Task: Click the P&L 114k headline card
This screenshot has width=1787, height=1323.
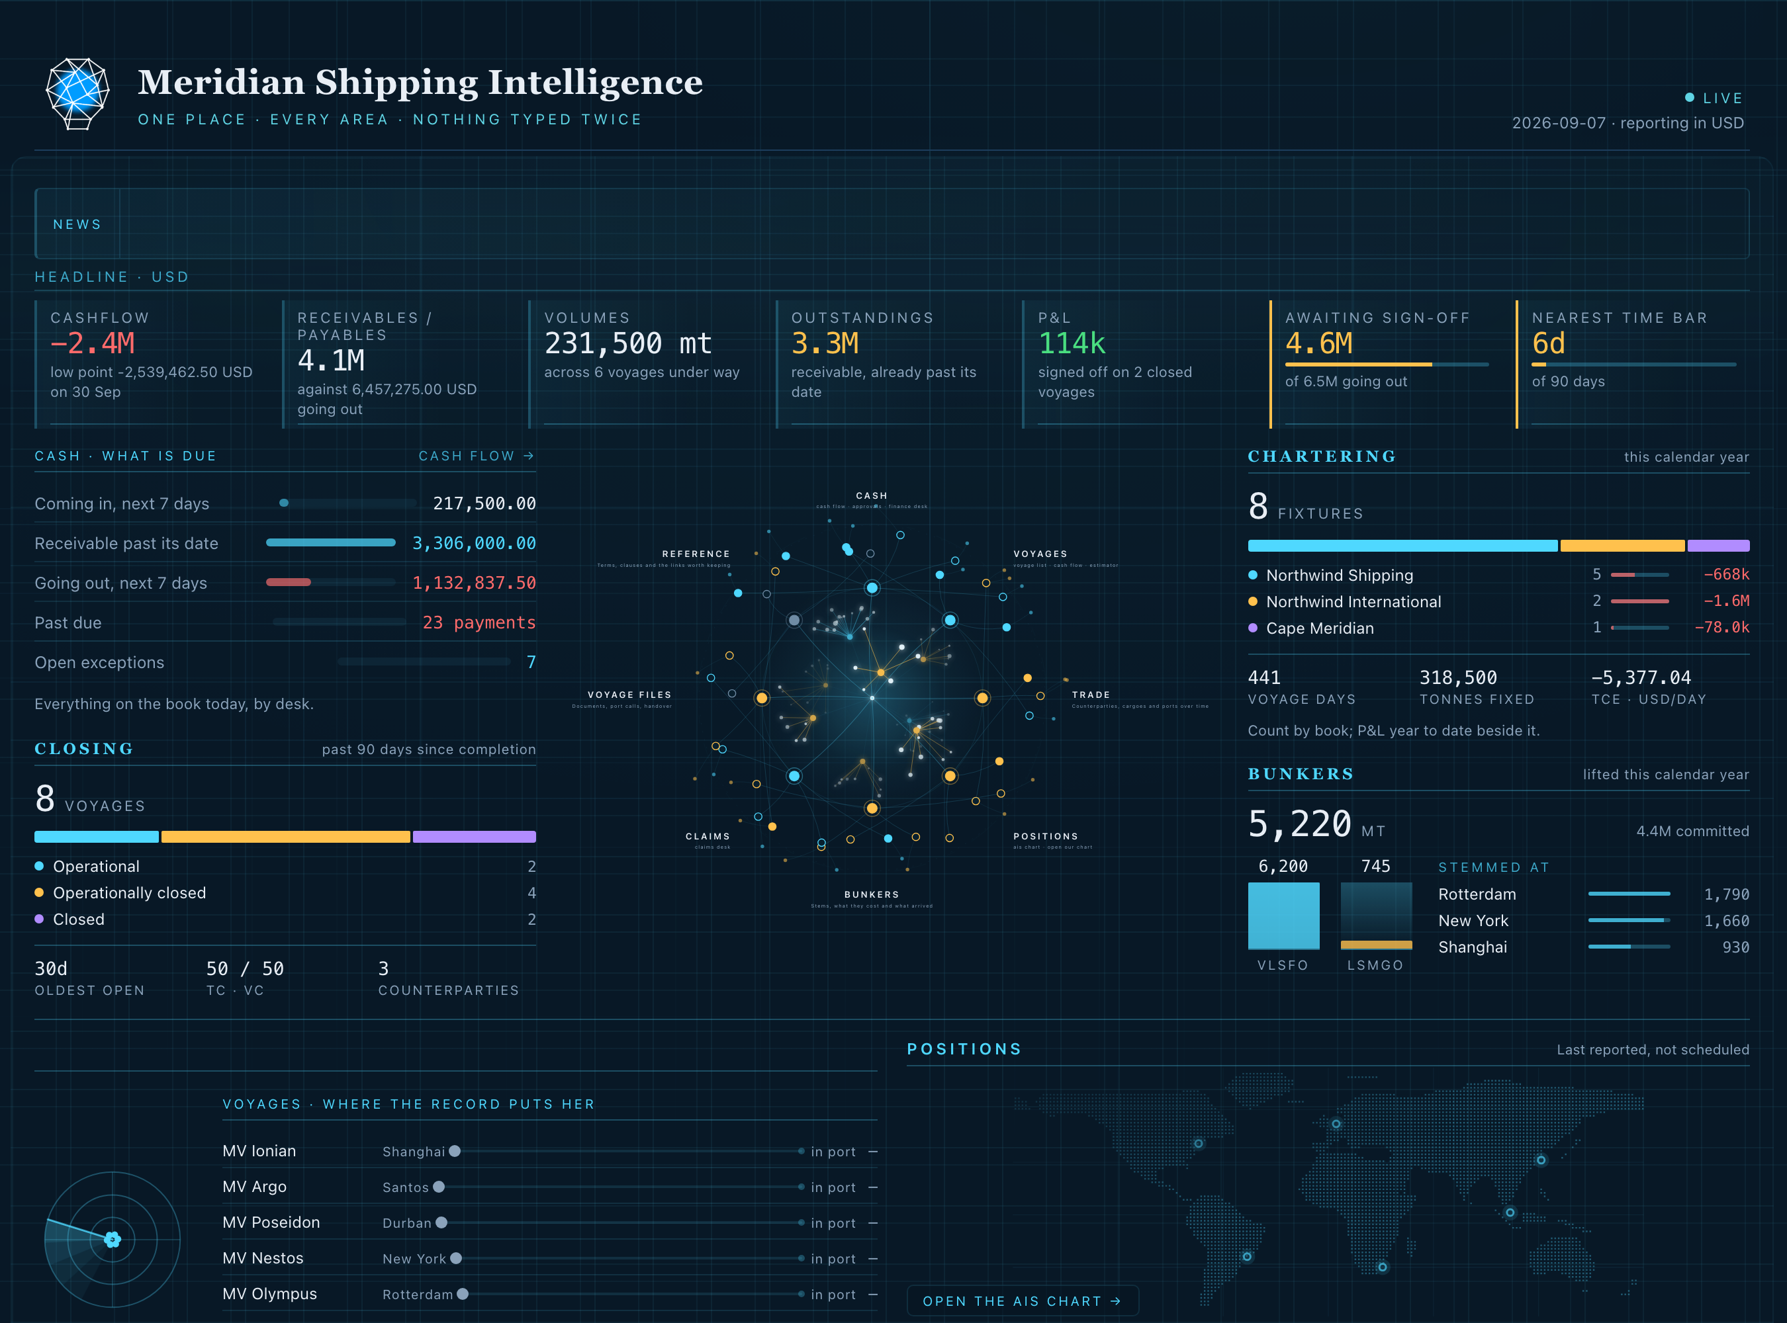Action: point(1138,364)
